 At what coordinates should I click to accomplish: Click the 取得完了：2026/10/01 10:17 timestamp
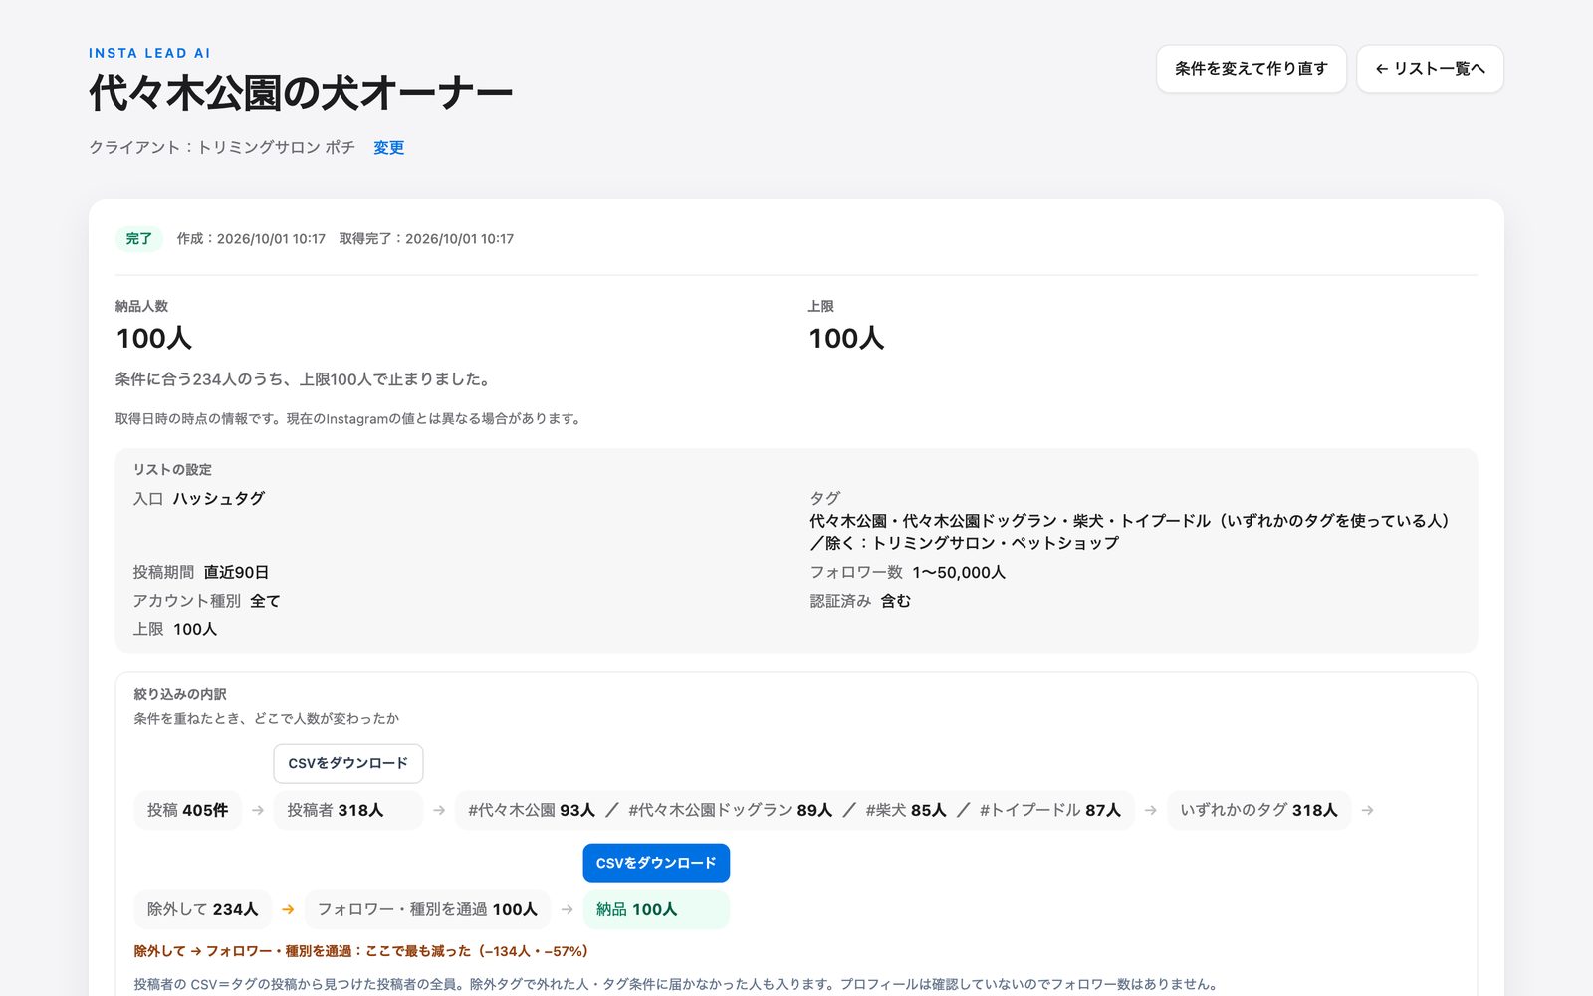pos(426,239)
